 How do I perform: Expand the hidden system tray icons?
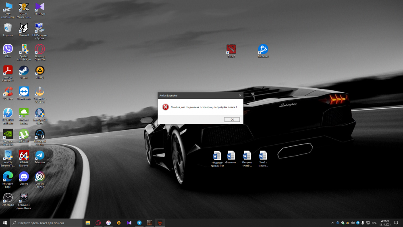(332, 223)
